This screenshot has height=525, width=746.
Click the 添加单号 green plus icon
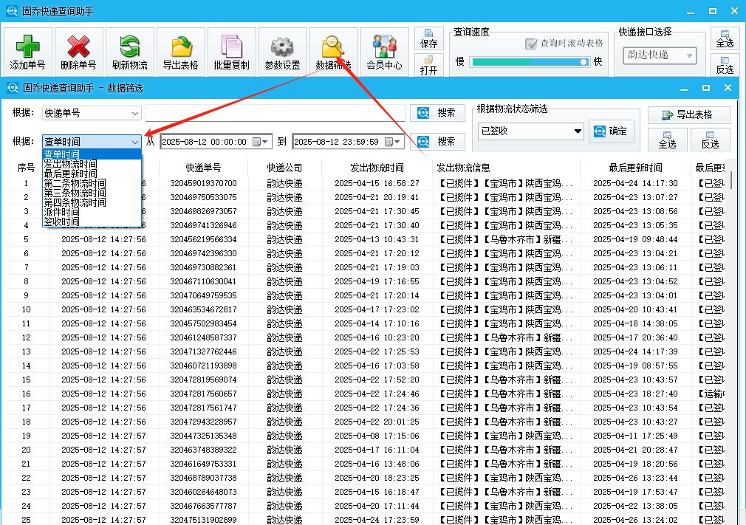(x=27, y=47)
